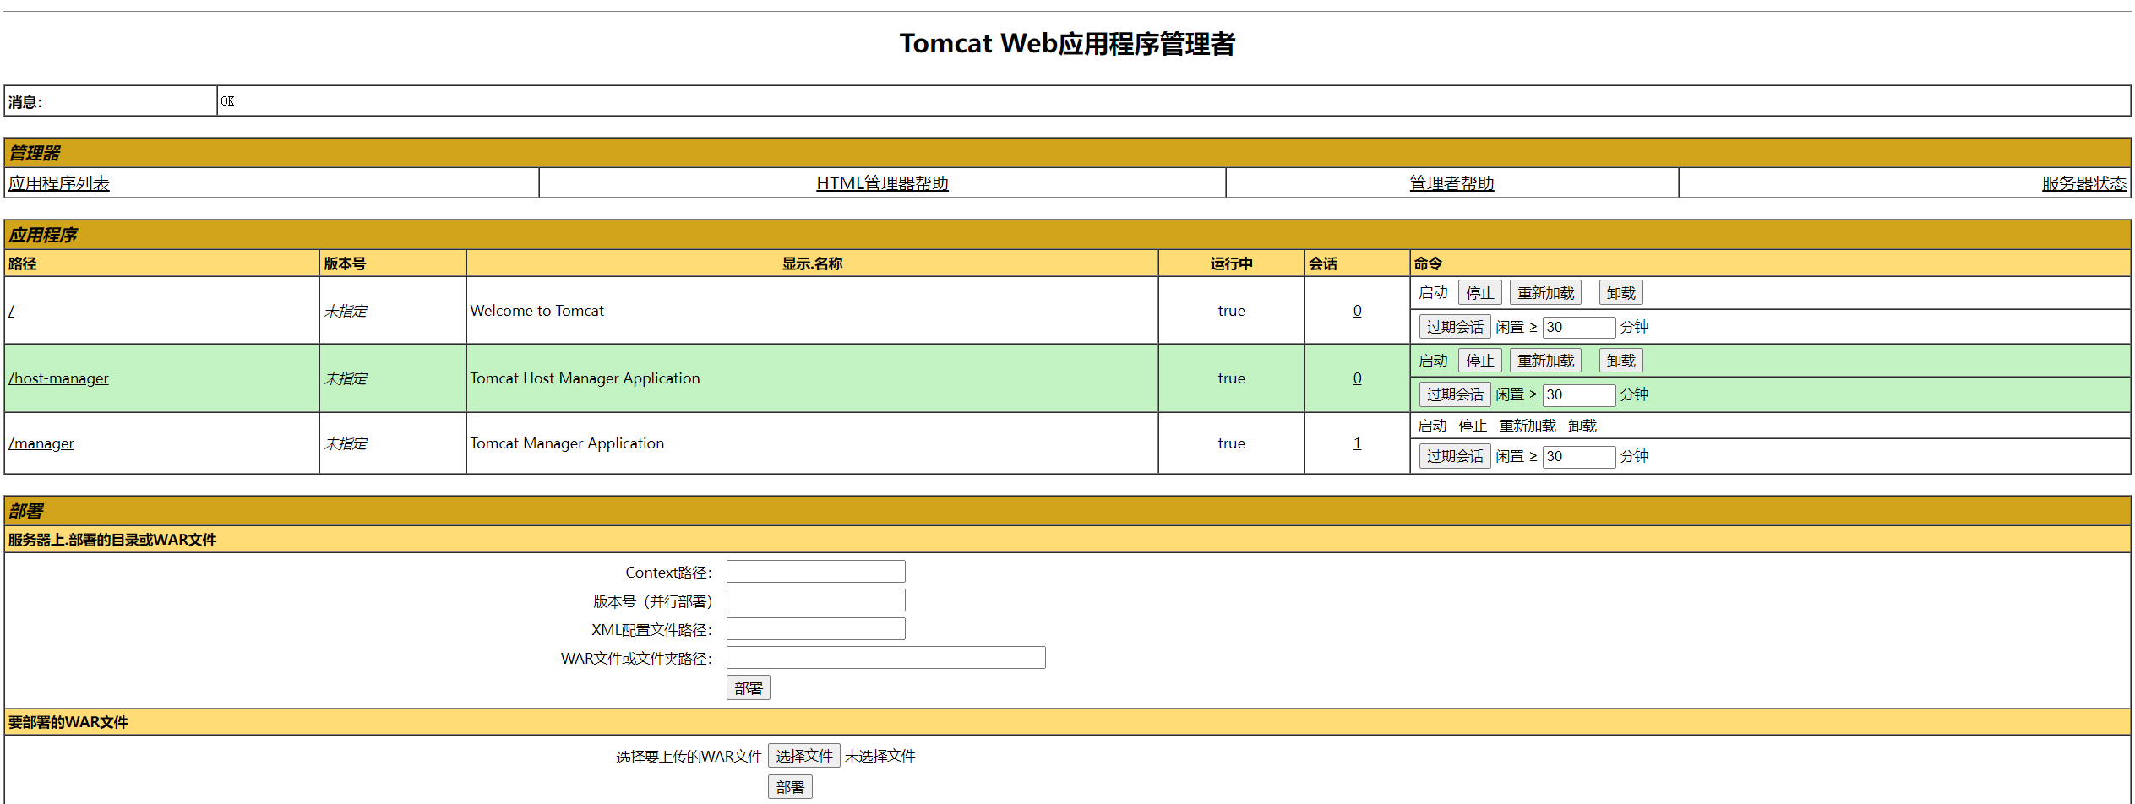Click 过期会话 button in root application row
This screenshot has width=2135, height=804.
1455,327
